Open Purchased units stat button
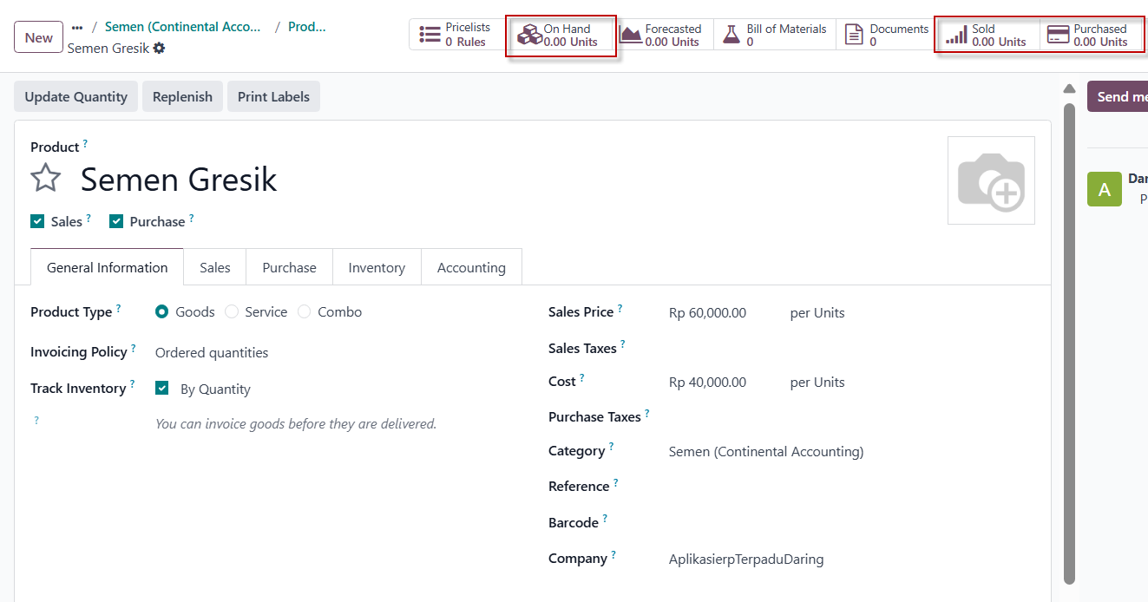 (x=1090, y=35)
